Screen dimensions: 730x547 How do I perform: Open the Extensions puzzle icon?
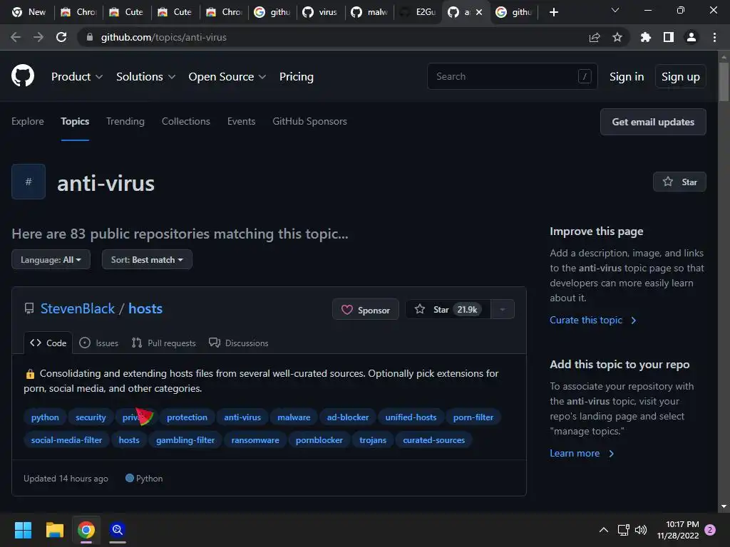pyautogui.click(x=645, y=37)
